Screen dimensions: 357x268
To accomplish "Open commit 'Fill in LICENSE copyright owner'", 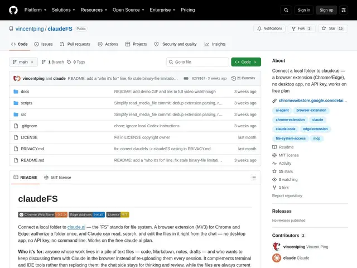I will click(x=142, y=137).
